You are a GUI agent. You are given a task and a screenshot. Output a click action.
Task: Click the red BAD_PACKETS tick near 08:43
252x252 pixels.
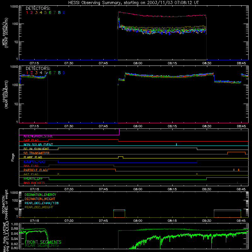238,183
